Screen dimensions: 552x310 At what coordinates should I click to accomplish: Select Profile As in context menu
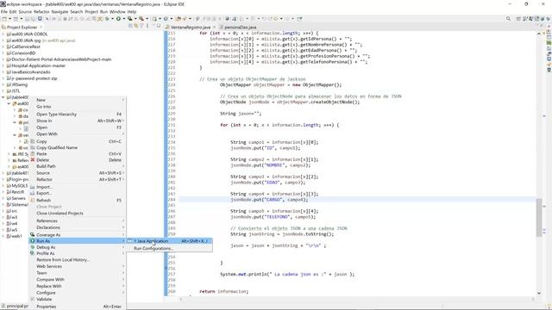[77, 253]
